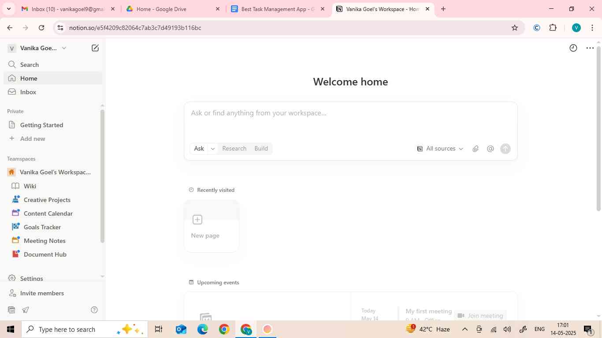Open the page history clock icon
602x338 pixels.
(x=573, y=48)
